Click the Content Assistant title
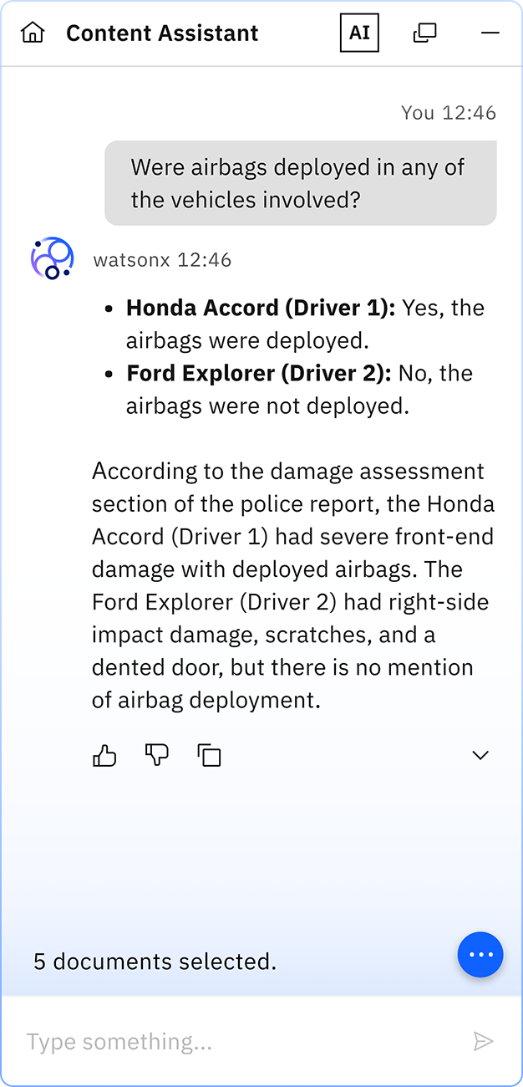The height and width of the screenshot is (1087, 523). pos(162,33)
